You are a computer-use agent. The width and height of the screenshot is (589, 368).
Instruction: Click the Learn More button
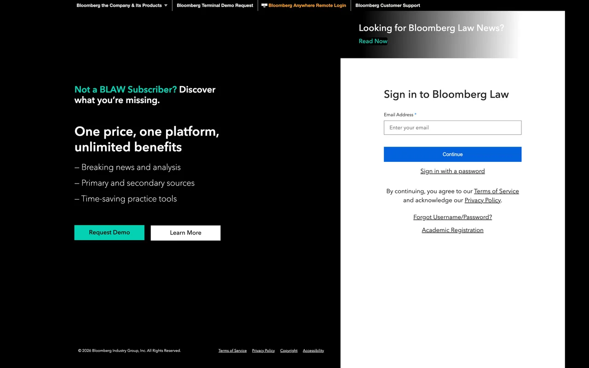point(185,233)
